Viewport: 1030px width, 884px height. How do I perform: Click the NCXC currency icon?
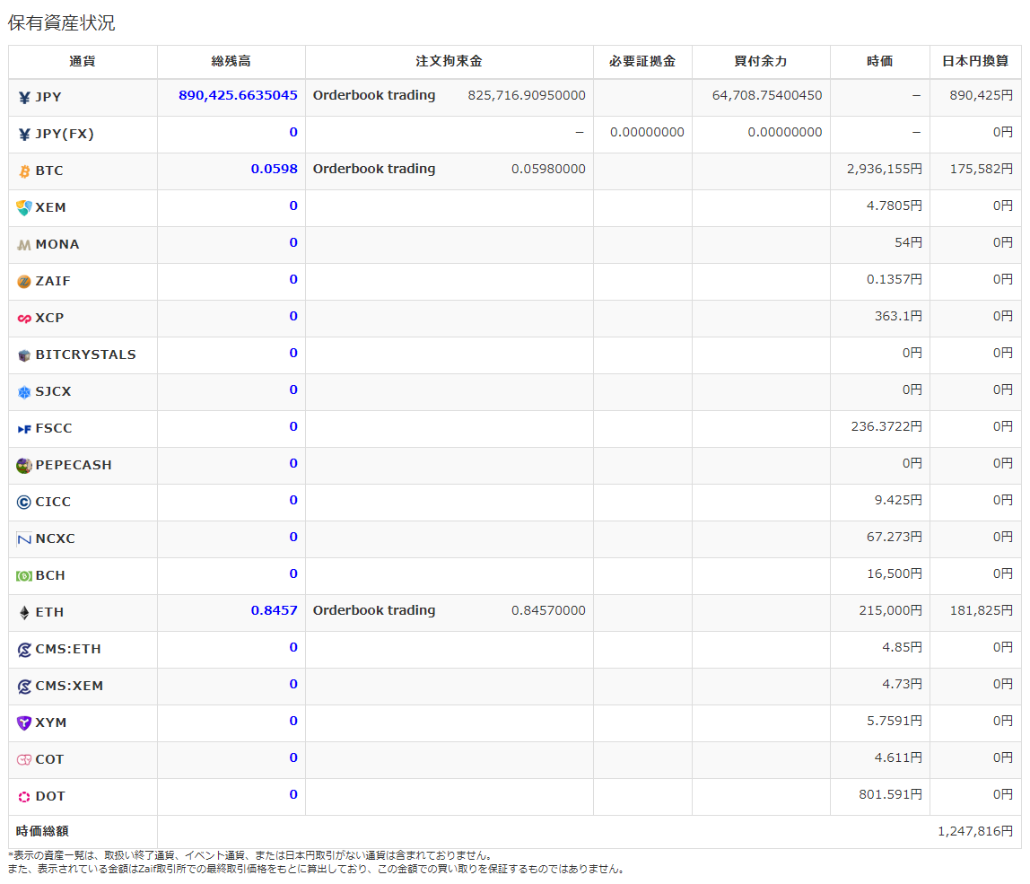click(24, 539)
